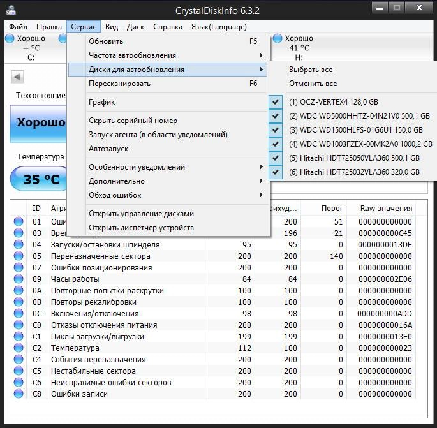Open the Язык(Language) menu
The height and width of the screenshot is (428, 437).
coord(219,27)
